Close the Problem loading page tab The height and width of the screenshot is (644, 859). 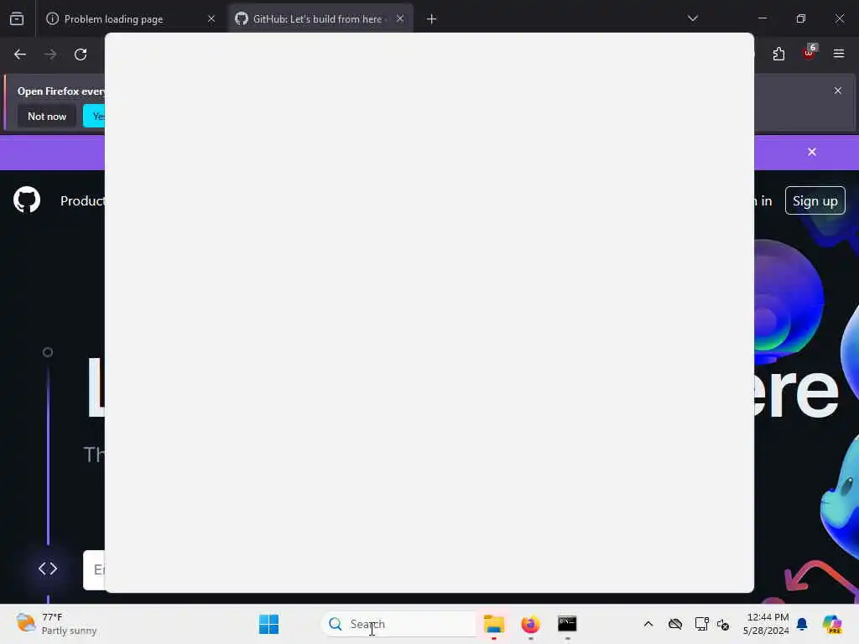click(211, 19)
